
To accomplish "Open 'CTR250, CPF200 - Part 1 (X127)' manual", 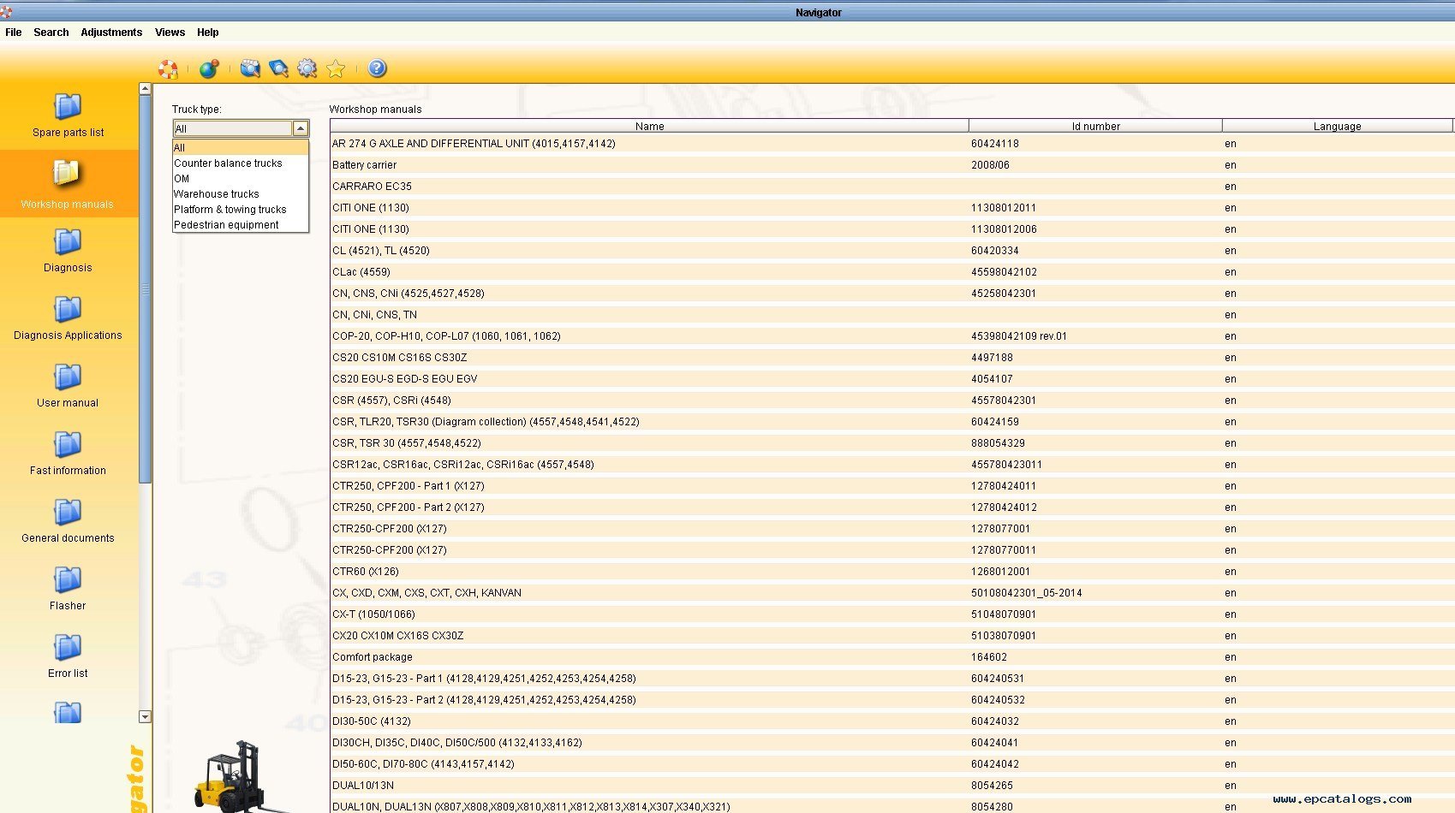I will (x=891, y=486).
